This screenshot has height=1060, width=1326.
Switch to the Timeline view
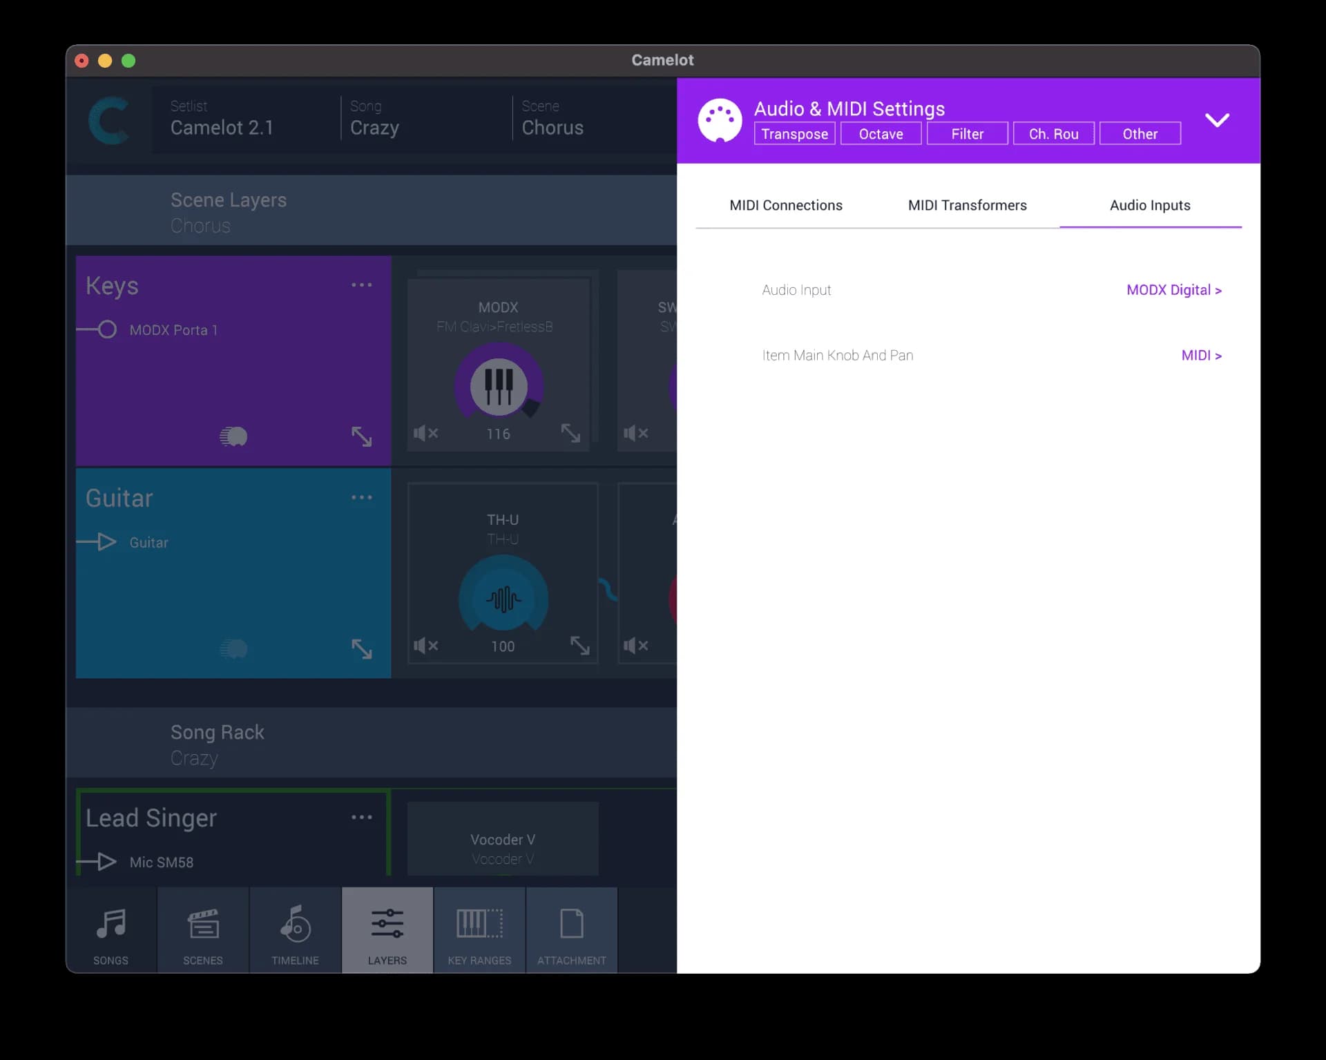tap(294, 930)
